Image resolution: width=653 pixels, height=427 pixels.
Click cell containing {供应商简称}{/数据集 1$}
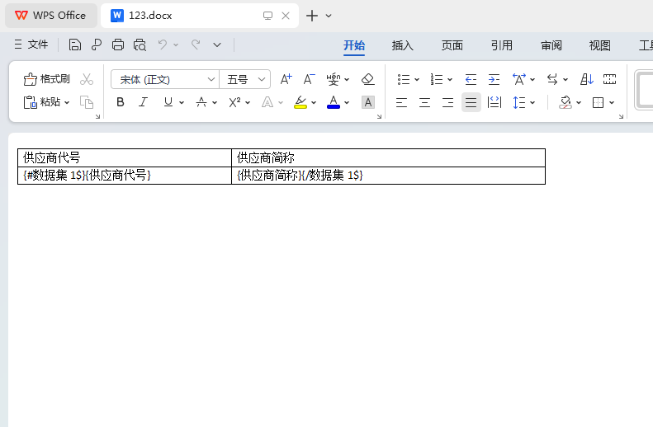[388, 175]
